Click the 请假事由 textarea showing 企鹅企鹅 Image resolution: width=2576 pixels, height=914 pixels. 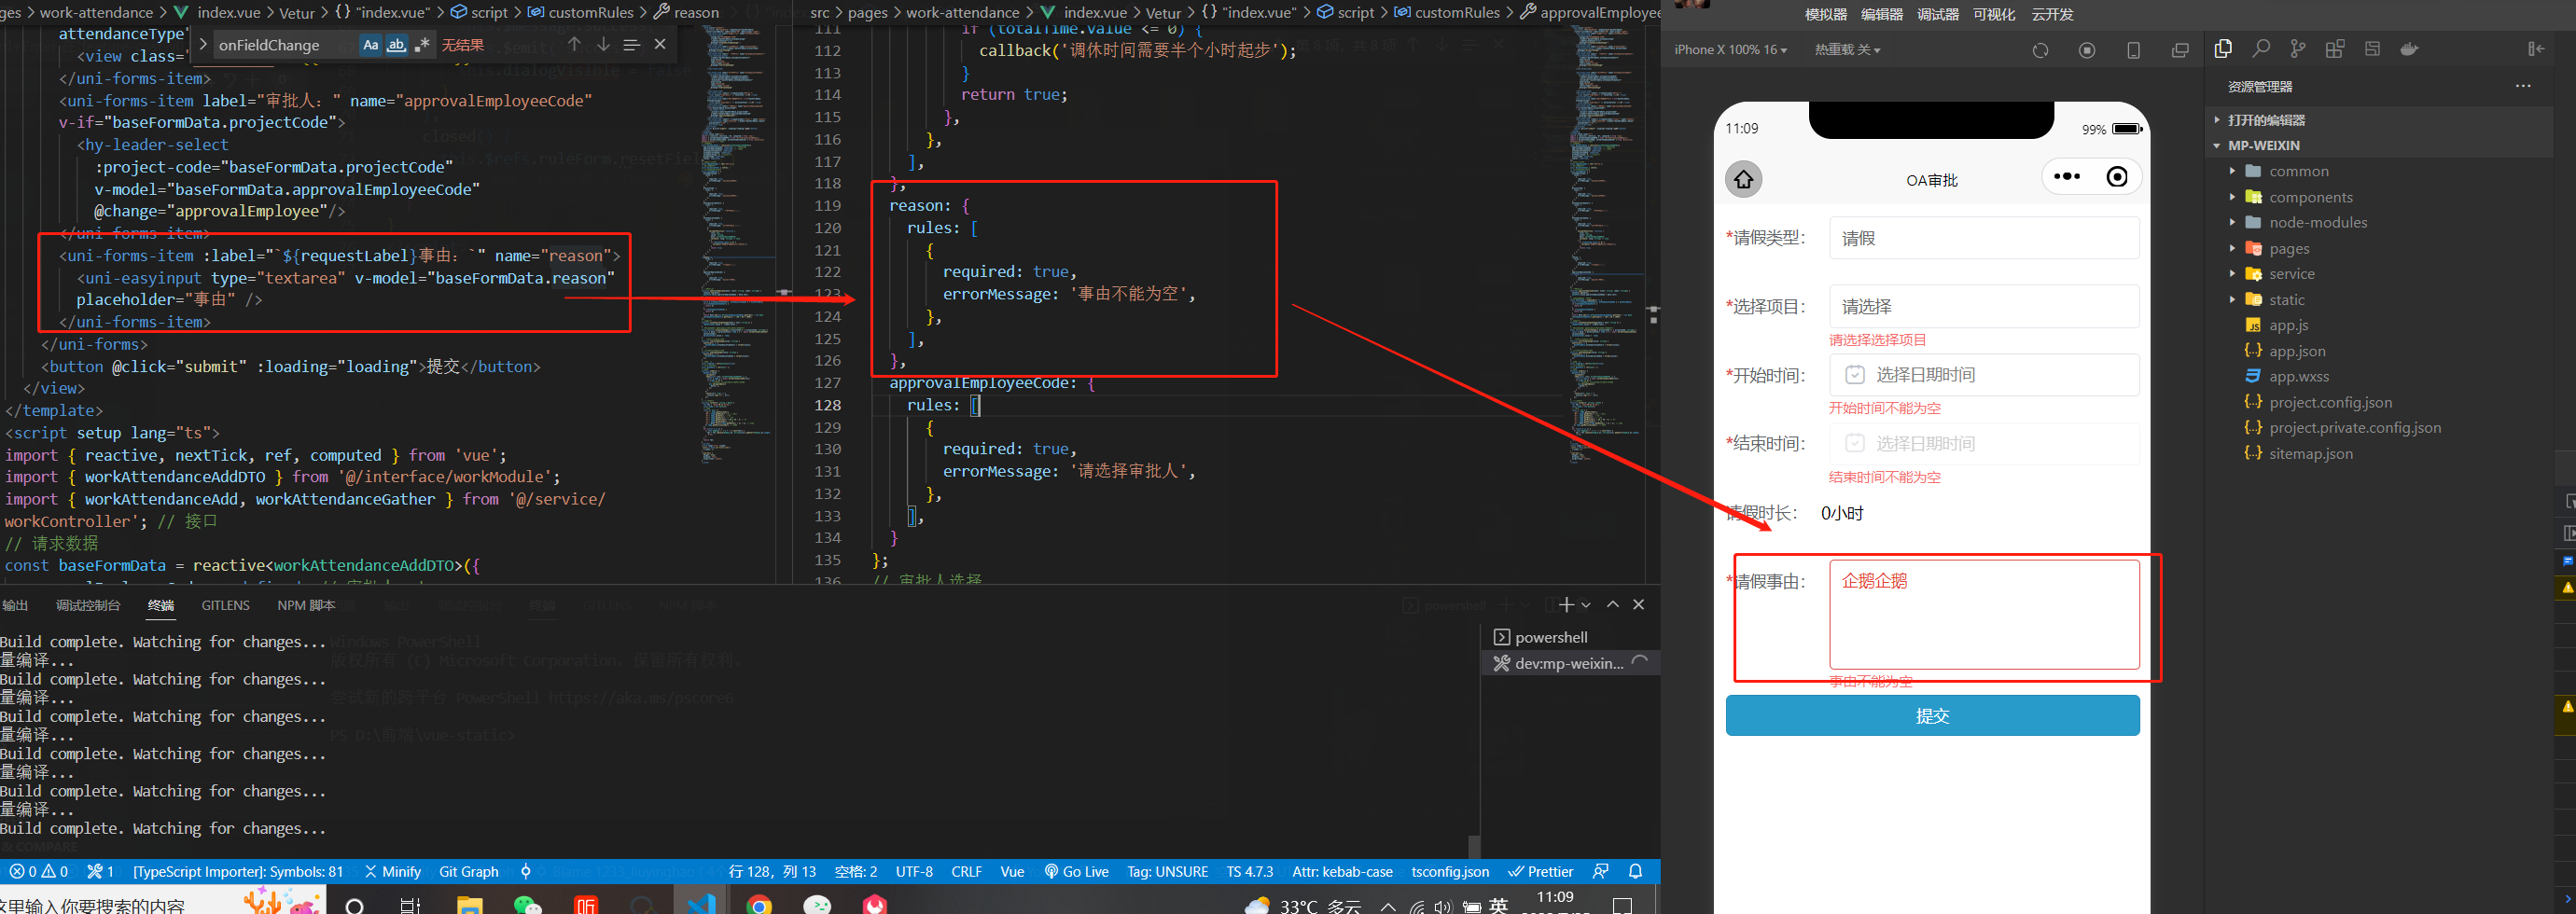pyautogui.click(x=1985, y=614)
